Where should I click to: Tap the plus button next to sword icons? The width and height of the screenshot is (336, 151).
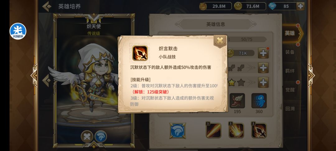coord(263,68)
